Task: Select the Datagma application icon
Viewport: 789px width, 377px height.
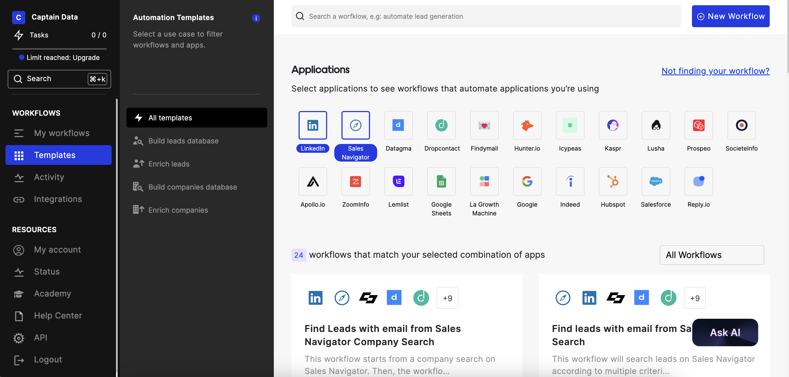Action: [x=398, y=125]
